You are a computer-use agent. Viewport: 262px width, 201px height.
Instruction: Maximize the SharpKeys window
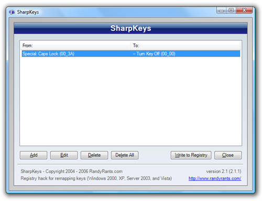pyautogui.click(x=231, y=10)
